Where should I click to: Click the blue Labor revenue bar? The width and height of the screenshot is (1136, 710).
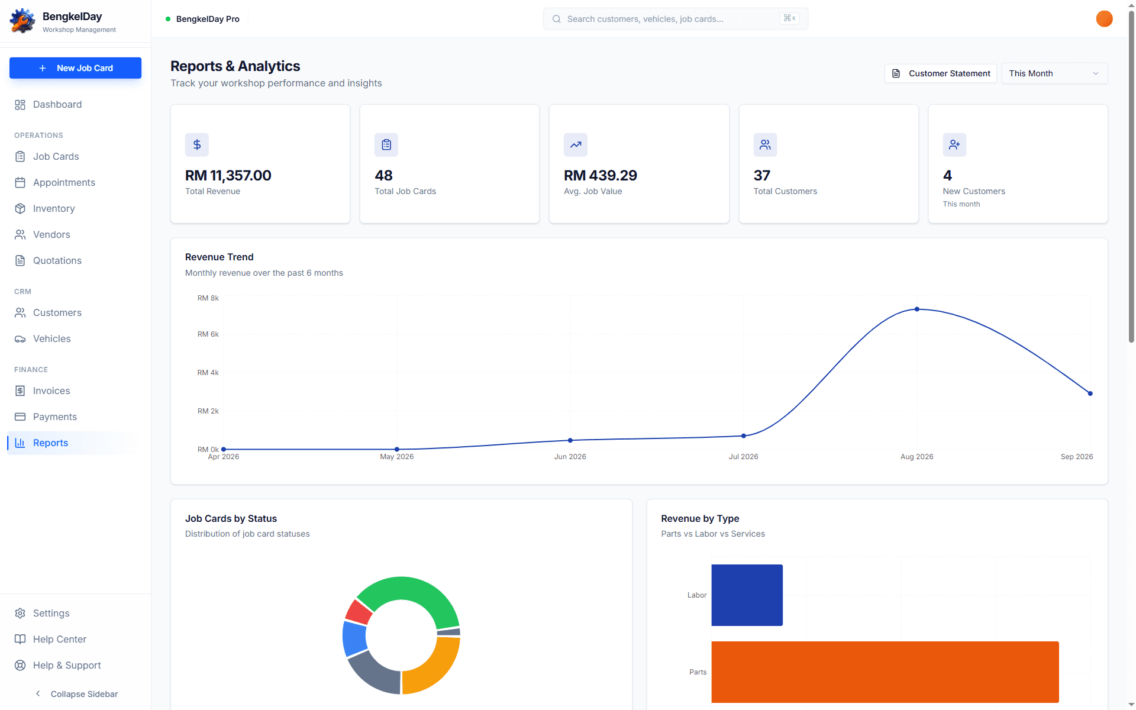tap(747, 595)
